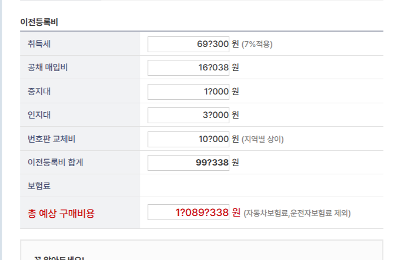Screen dimensions: 398x260
Task: Click the 이전등록비 합계 row label
Action: click(55, 163)
